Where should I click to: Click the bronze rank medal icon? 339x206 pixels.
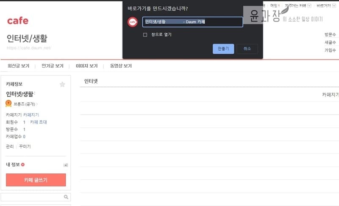(8, 104)
